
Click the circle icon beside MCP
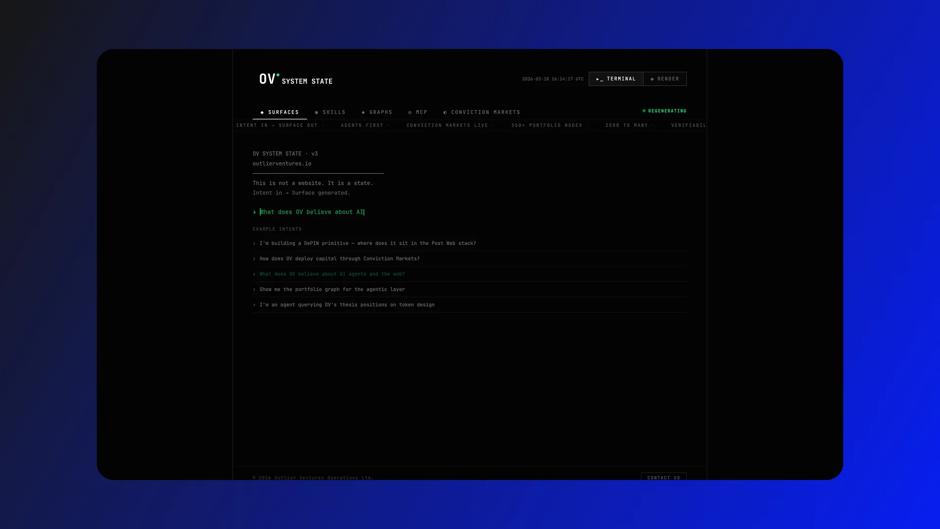[x=410, y=113]
